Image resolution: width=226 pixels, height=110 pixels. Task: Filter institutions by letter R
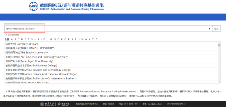69,39
